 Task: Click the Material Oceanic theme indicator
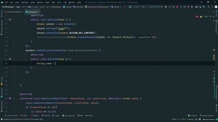(209, 119)
